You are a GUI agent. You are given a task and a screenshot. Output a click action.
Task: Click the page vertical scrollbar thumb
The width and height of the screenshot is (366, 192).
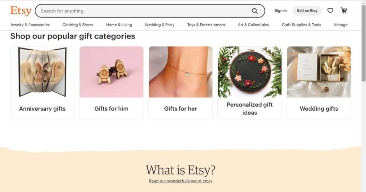pos(363,43)
